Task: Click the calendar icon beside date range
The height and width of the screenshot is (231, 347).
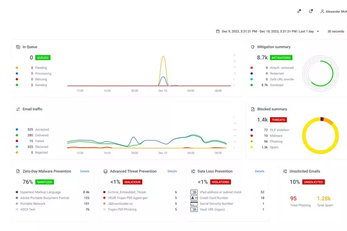Action: [218, 31]
